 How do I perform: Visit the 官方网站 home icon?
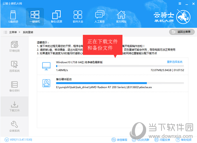point(121,17)
